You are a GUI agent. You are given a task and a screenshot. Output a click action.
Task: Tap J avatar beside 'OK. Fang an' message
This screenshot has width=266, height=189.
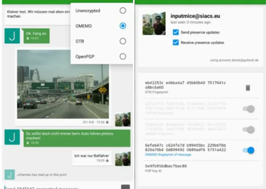pyautogui.click(x=12, y=36)
